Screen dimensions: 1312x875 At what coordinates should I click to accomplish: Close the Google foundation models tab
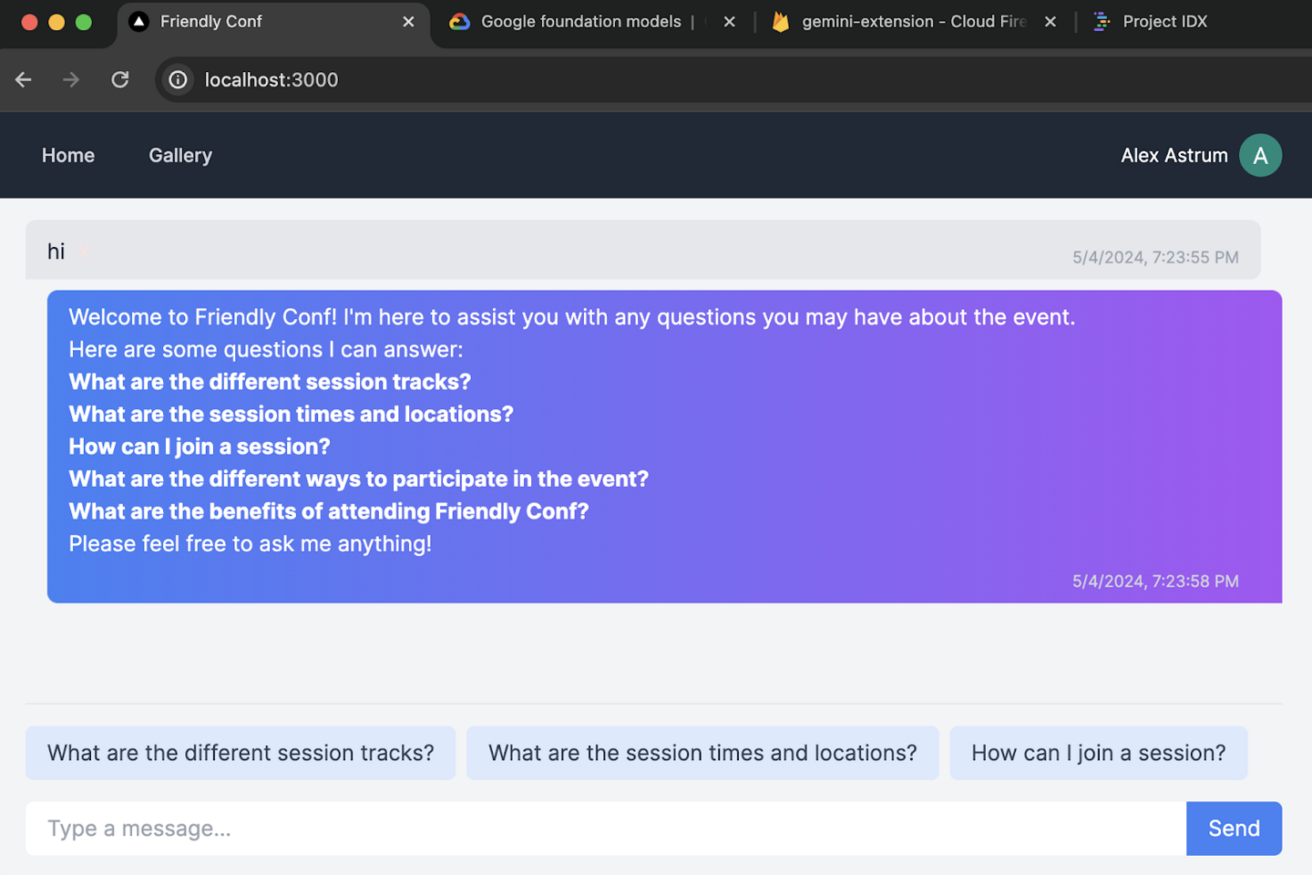tap(729, 22)
